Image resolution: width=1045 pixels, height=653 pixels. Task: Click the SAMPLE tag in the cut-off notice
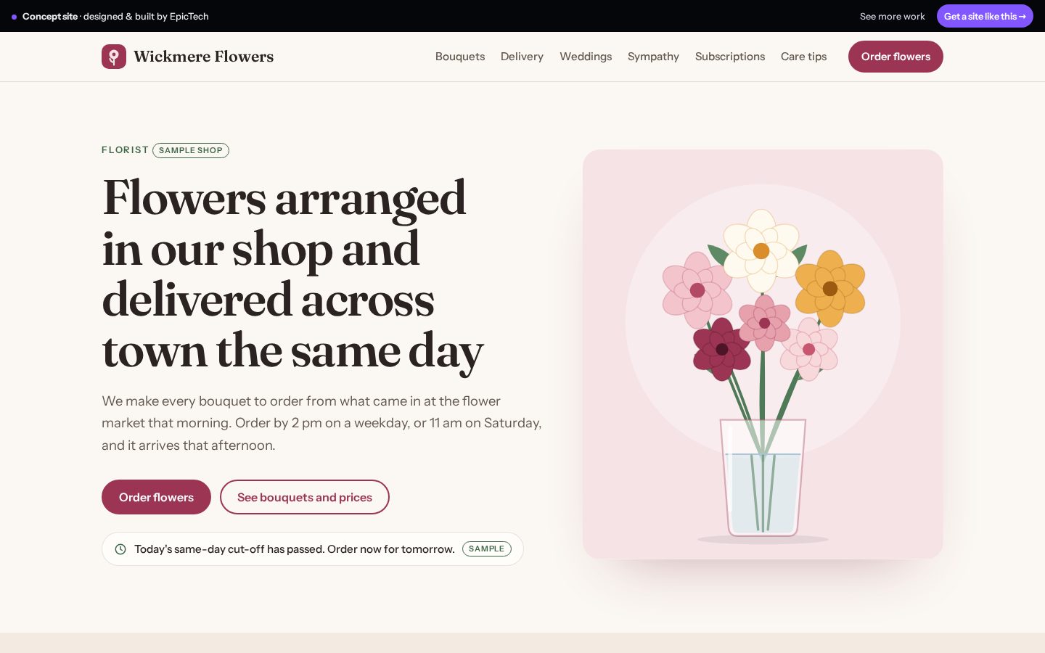click(486, 549)
